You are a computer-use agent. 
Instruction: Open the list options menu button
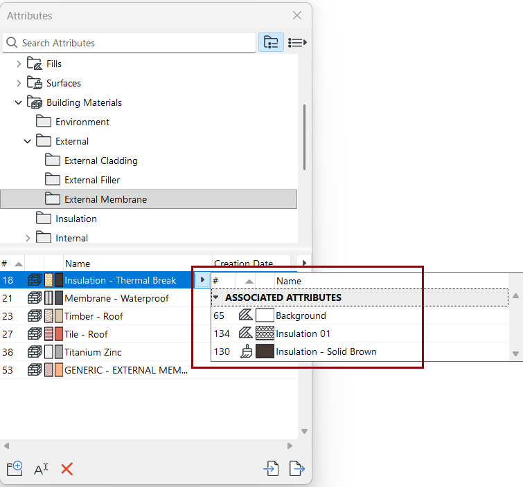297,42
